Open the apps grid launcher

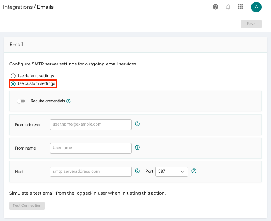pyautogui.click(x=241, y=7)
